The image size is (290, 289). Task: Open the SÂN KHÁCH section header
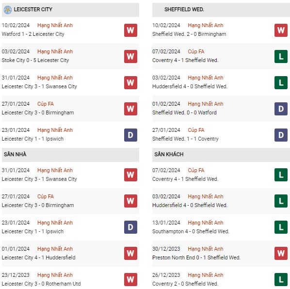221,155
